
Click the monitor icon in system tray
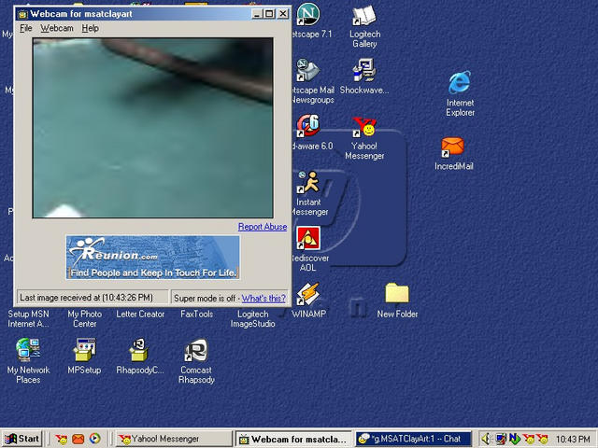coord(501,440)
